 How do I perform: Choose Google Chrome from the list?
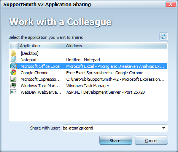(x=35, y=73)
